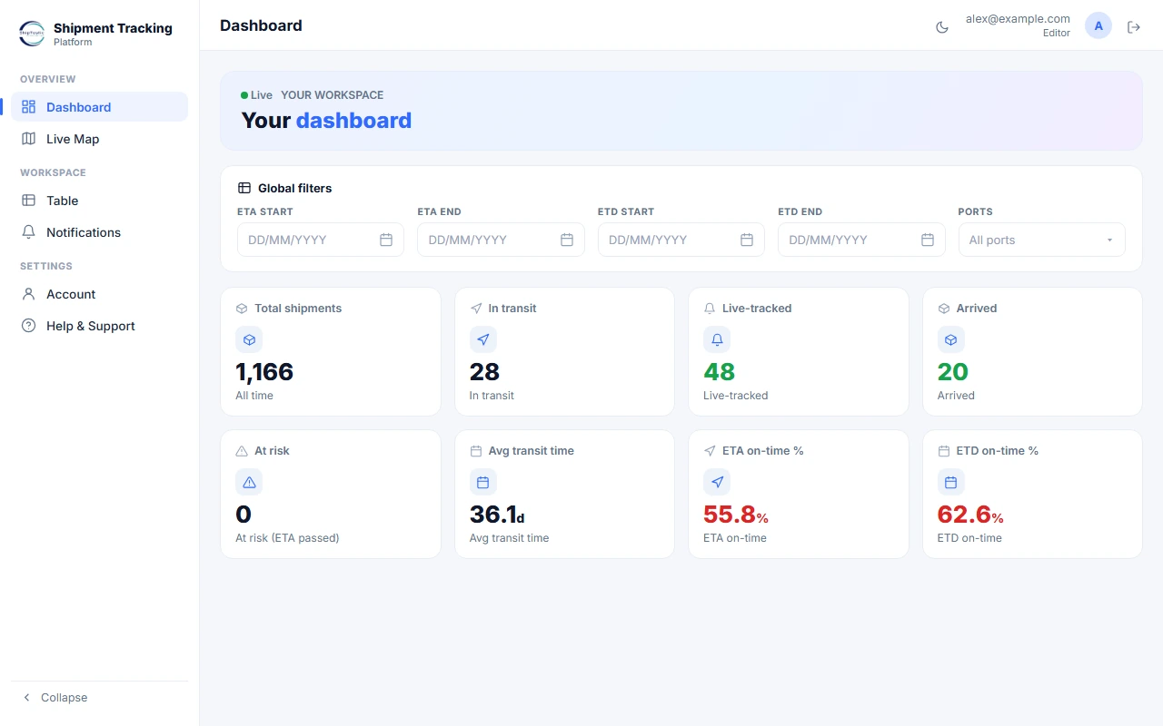The image size is (1163, 726).
Task: Open calendar picker for ETD START
Action: [747, 240]
